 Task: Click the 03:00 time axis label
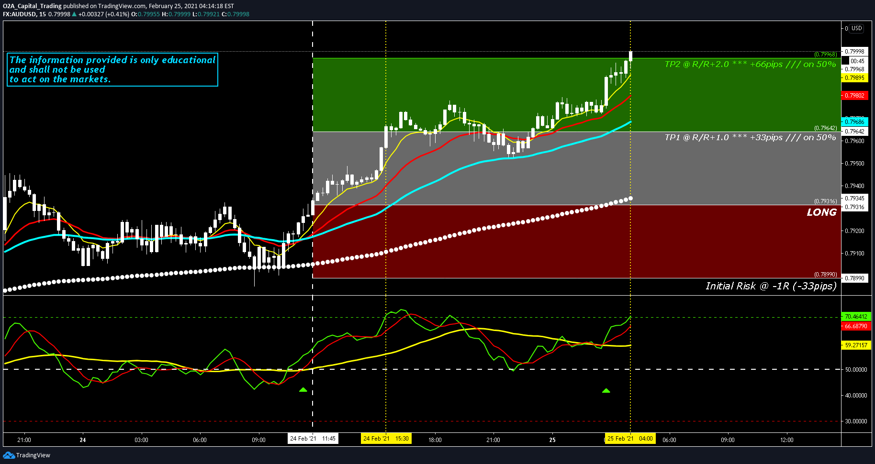141,440
